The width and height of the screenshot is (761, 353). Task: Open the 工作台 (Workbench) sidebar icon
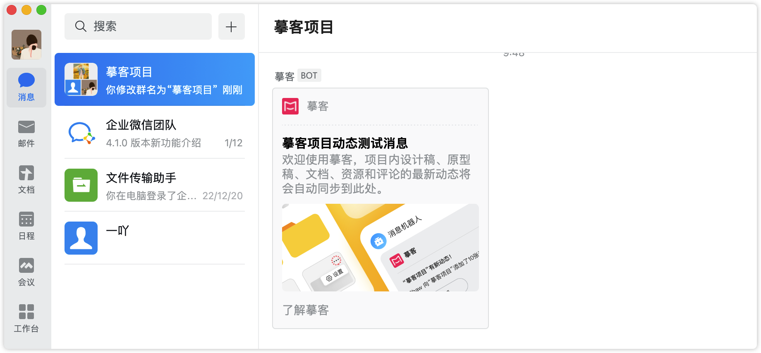coord(26,319)
